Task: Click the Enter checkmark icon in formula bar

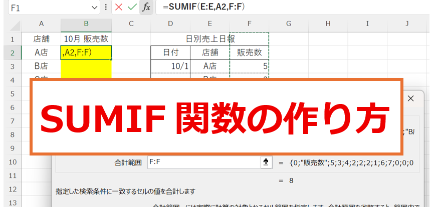Action: (x=132, y=7)
